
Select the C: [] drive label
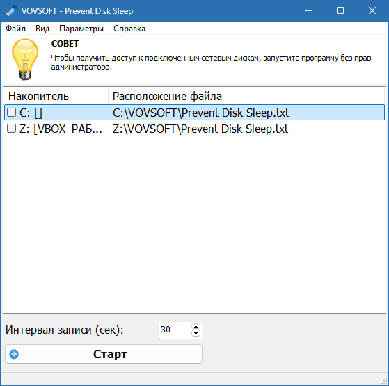(x=31, y=113)
